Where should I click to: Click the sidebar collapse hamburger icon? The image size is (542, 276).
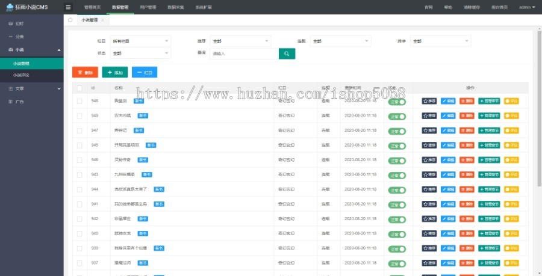(68, 7)
